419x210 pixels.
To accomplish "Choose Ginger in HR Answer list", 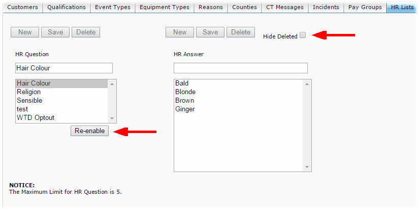I will click(185, 109).
